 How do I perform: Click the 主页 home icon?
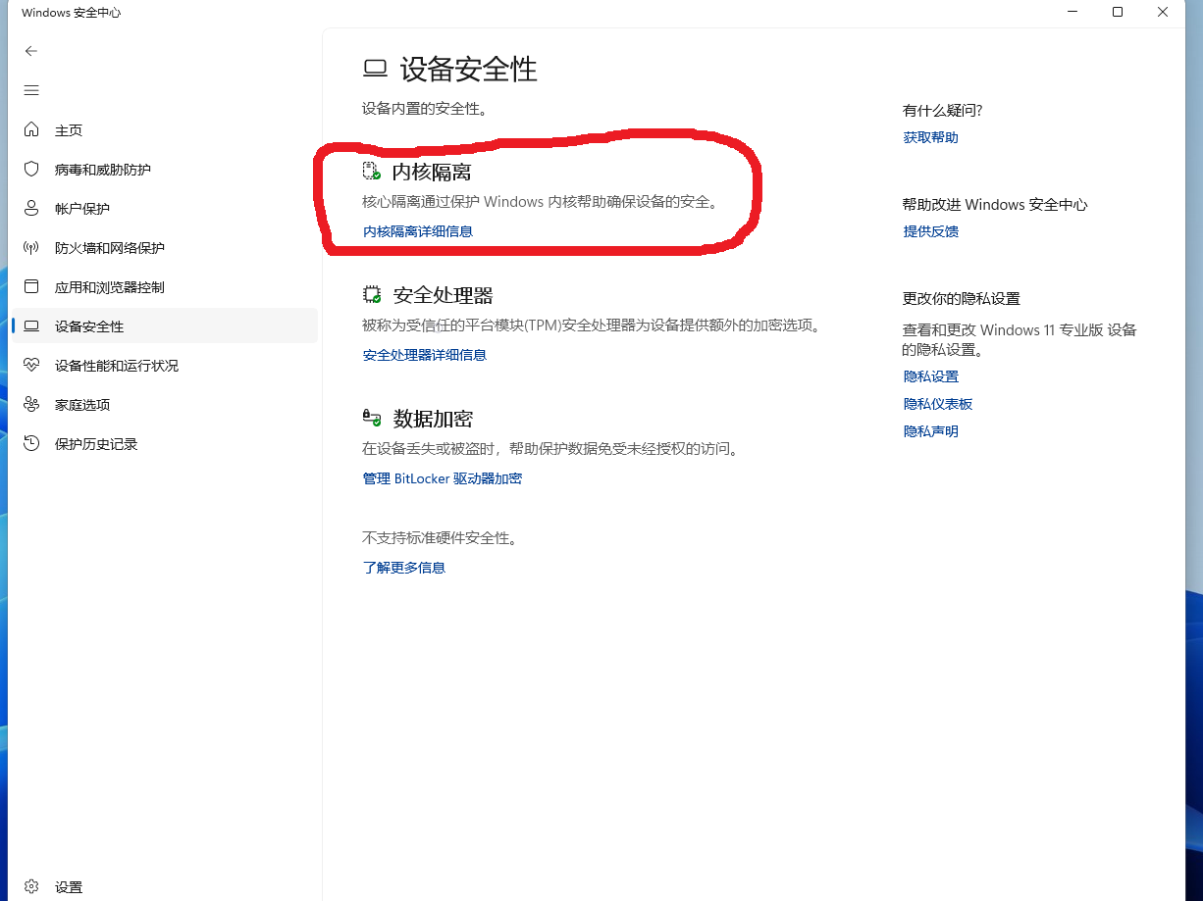[31, 129]
